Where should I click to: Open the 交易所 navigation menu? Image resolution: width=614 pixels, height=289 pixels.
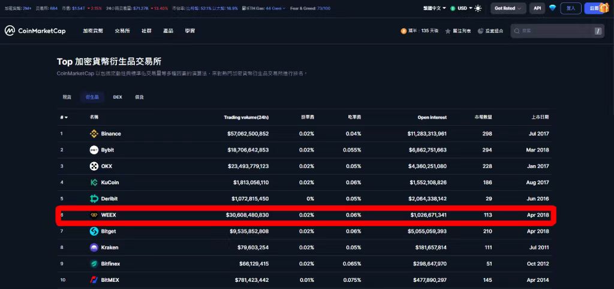122,31
